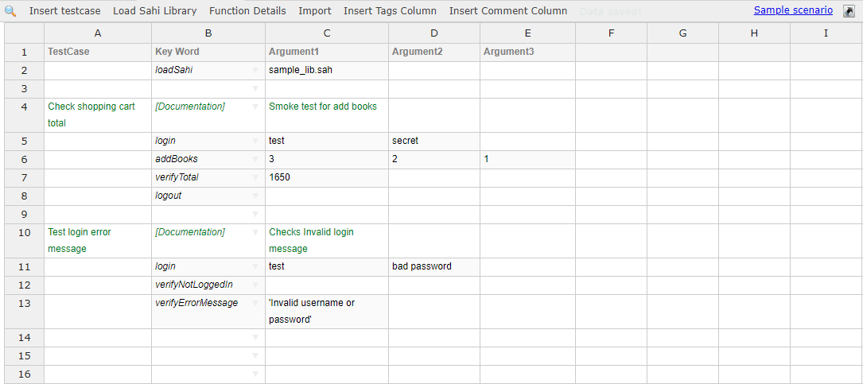Select the 'bad password' cell
The height and width of the screenshot is (384, 863).
(433, 266)
